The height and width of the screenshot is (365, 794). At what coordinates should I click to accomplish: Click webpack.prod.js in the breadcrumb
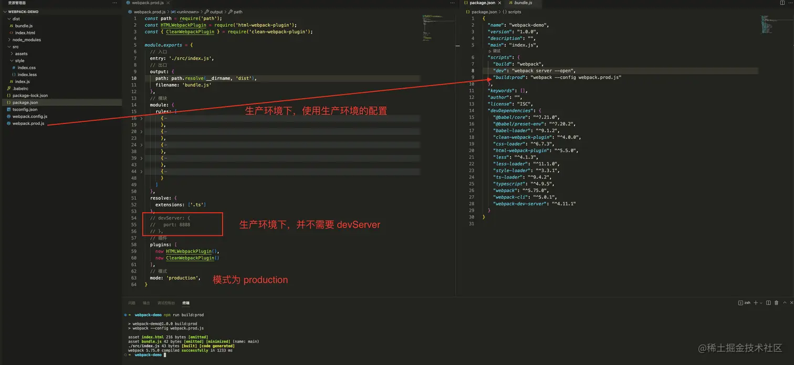coord(149,12)
